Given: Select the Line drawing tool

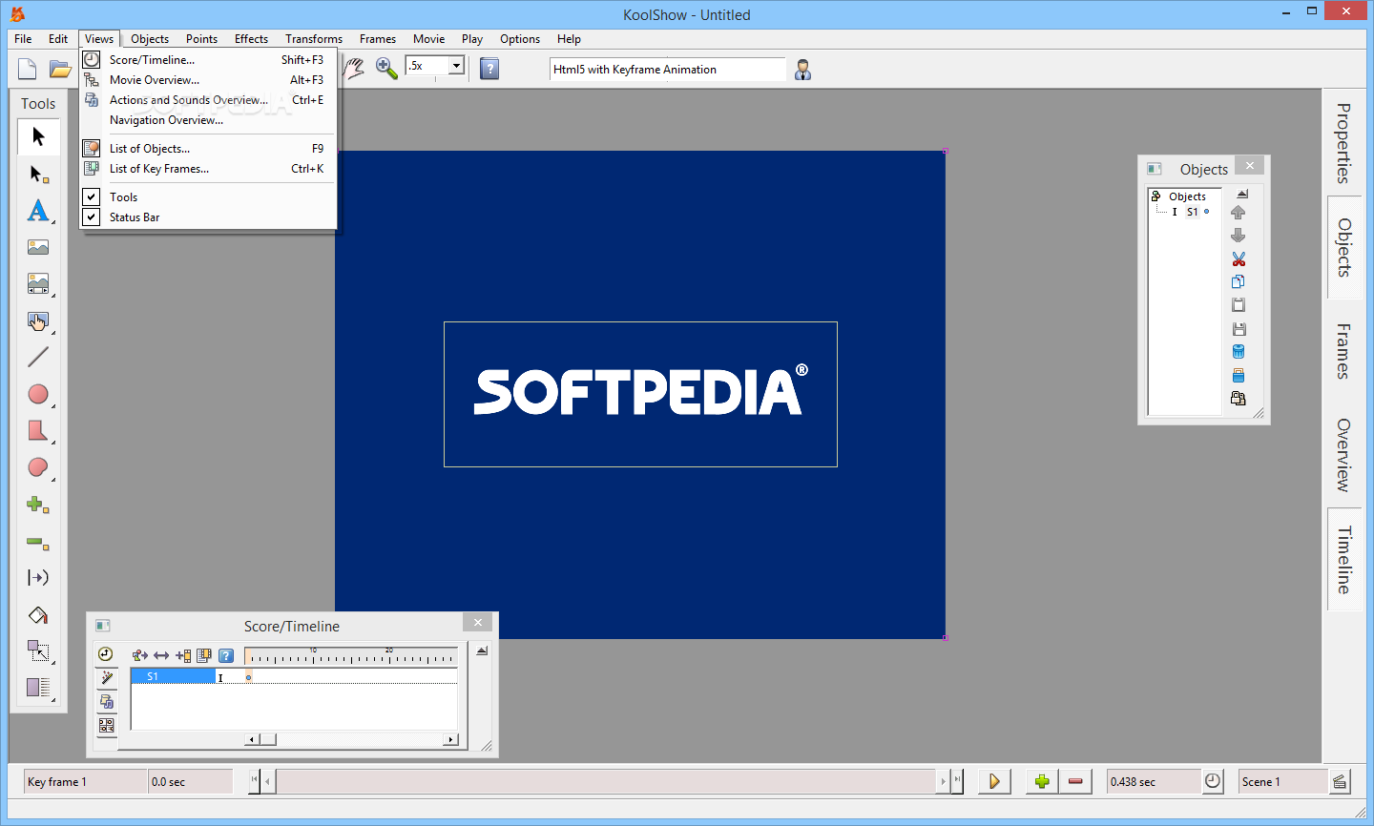Looking at the screenshot, I should 38,357.
